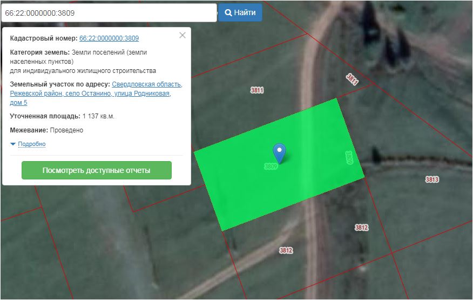View available reports via green button
This screenshot has height=300, width=473.
(x=96, y=170)
